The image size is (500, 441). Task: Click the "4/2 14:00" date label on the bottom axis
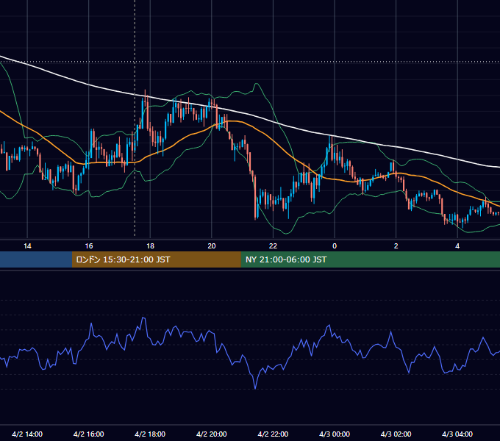click(x=27, y=434)
